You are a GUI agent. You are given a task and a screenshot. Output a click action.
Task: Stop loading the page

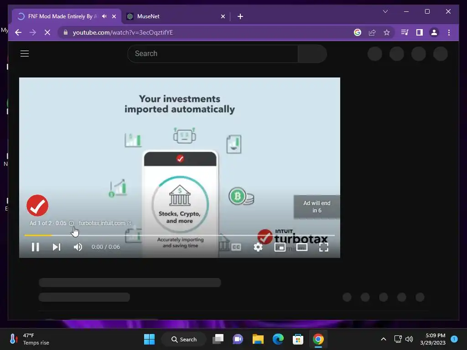47,32
